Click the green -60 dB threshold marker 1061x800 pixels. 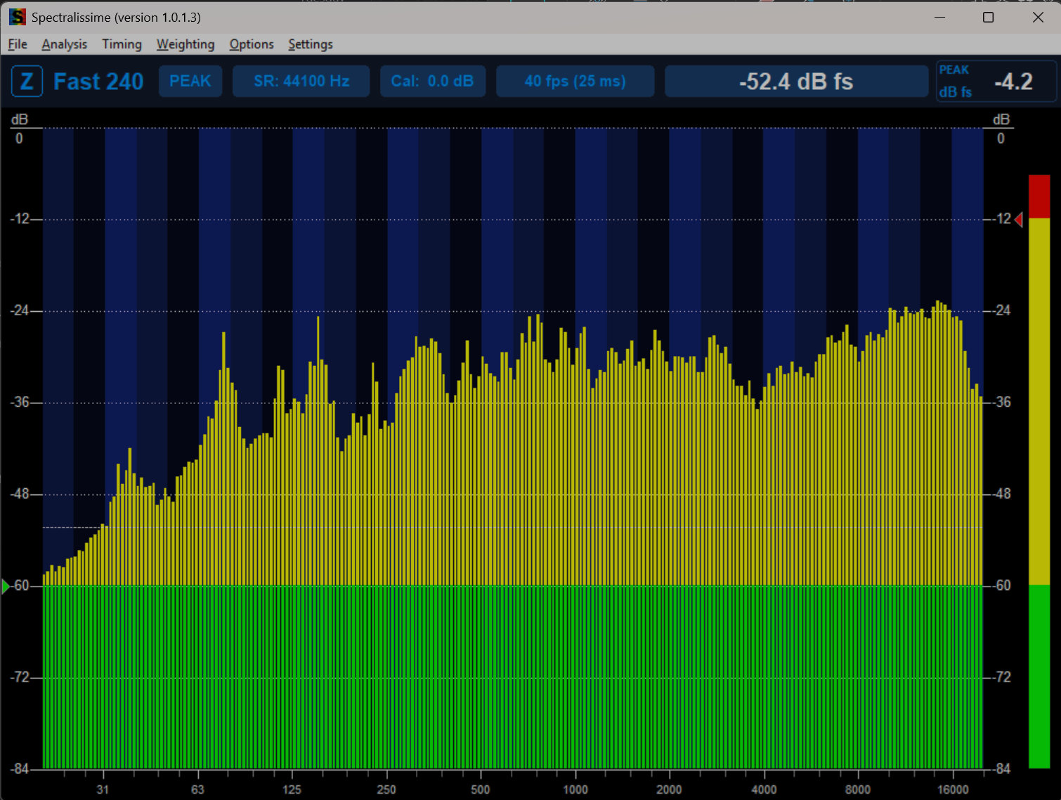[6, 586]
